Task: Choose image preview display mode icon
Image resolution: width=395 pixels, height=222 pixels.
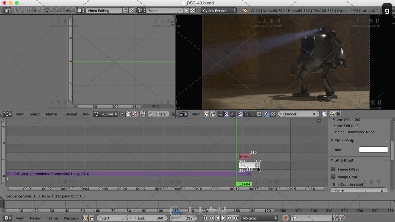Action: (x=241, y=114)
